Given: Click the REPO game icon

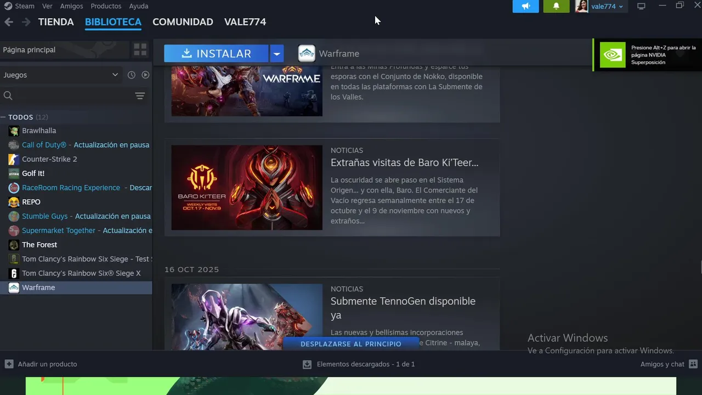Looking at the screenshot, I should [14, 202].
